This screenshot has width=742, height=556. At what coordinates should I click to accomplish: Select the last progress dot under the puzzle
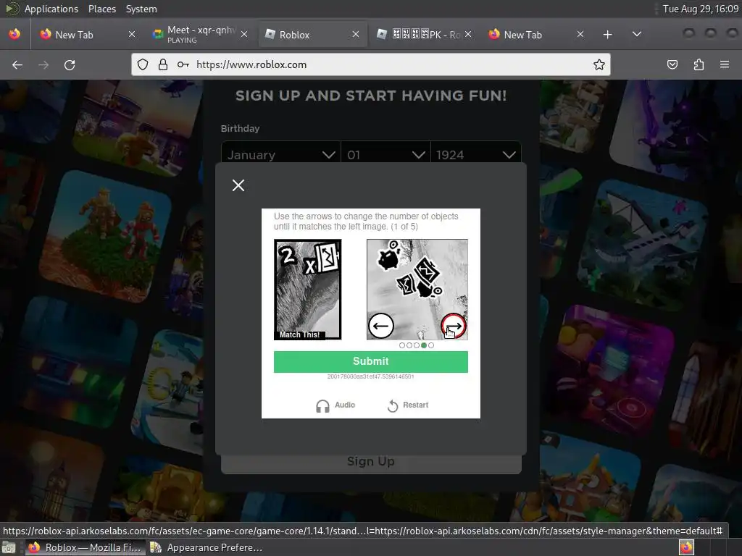tap(431, 345)
